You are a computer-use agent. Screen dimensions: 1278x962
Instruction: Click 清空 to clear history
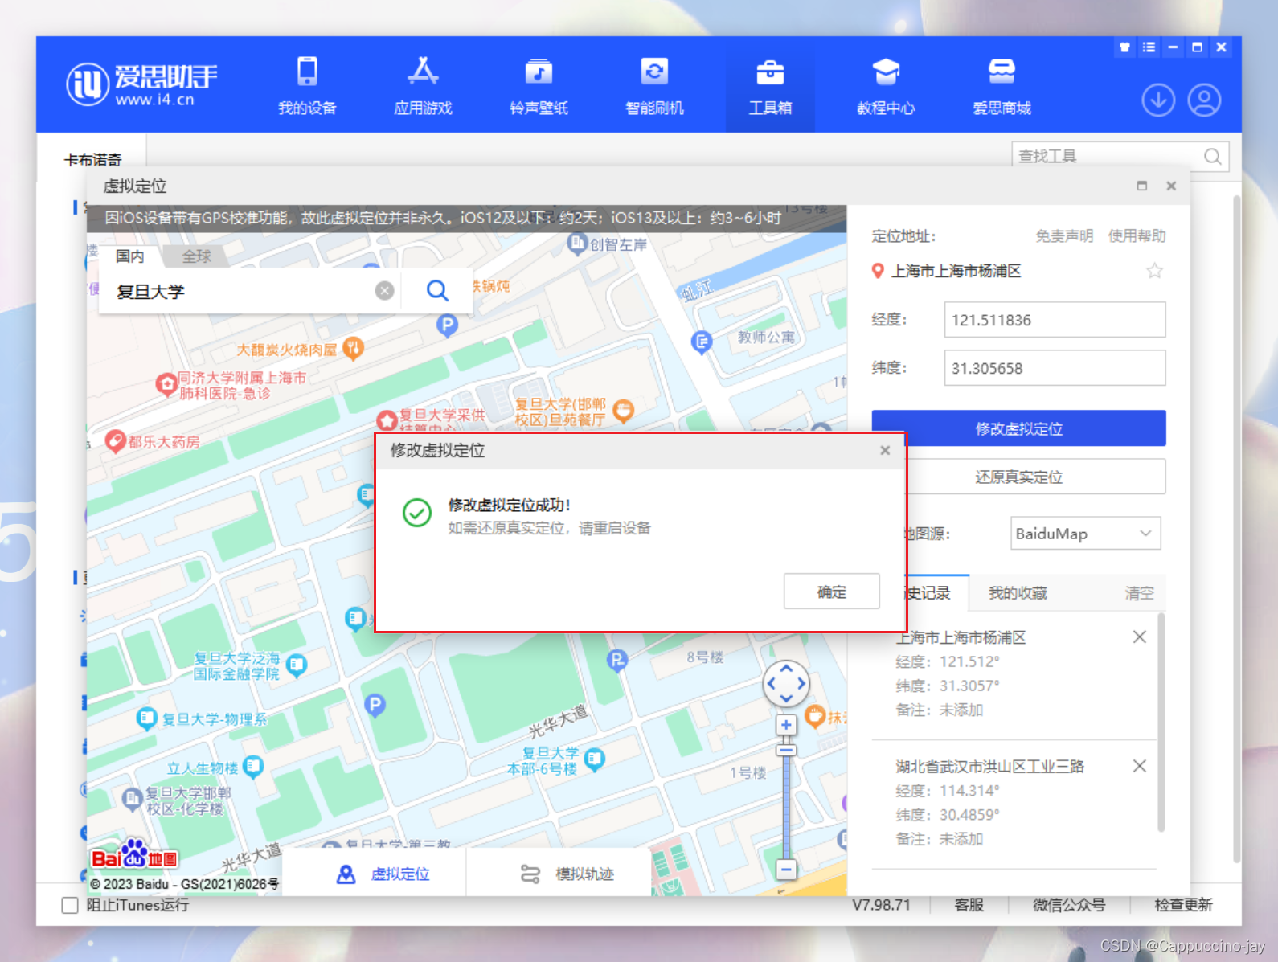tap(1139, 593)
